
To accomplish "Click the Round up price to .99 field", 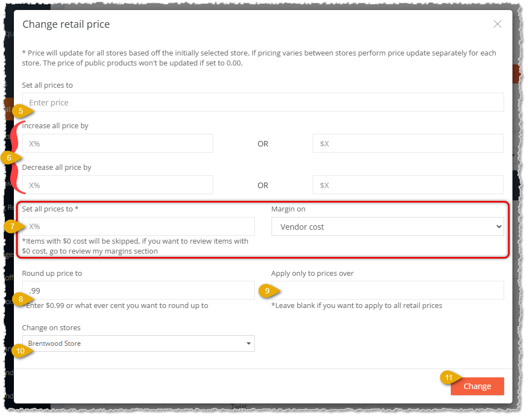I will [138, 290].
